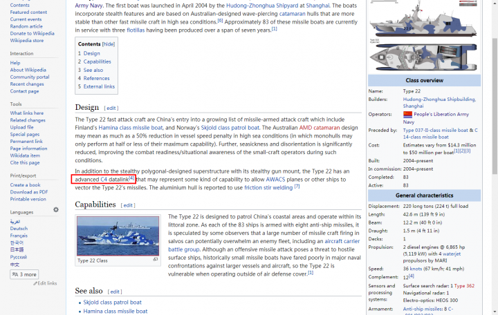This screenshot has height=315, width=498.
Task: Open the red Type 362 radar link
Action: pos(464,286)
